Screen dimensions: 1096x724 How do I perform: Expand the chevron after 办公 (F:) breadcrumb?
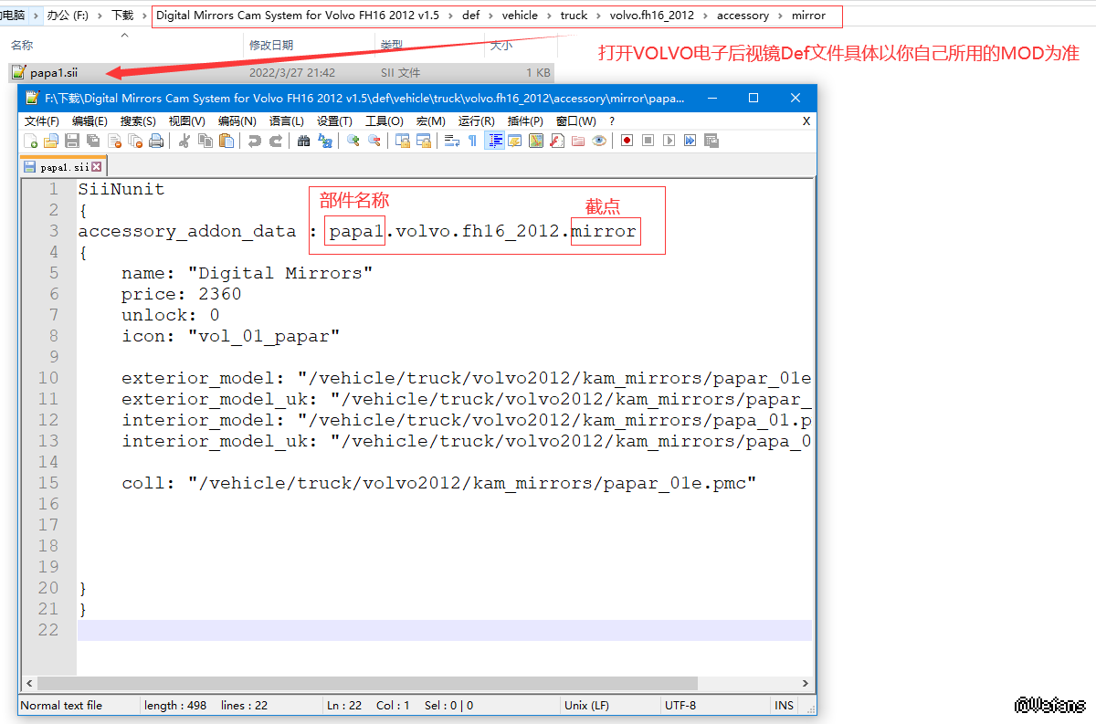(x=100, y=16)
